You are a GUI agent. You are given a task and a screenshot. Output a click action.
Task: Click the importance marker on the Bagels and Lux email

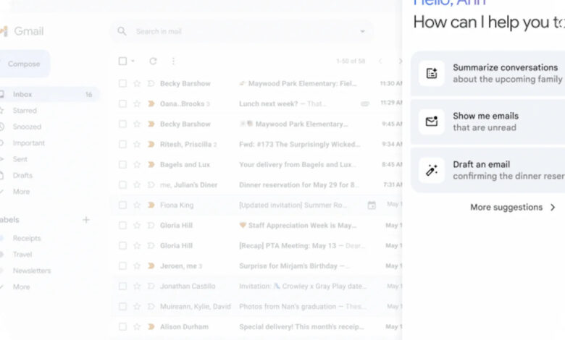(x=151, y=164)
